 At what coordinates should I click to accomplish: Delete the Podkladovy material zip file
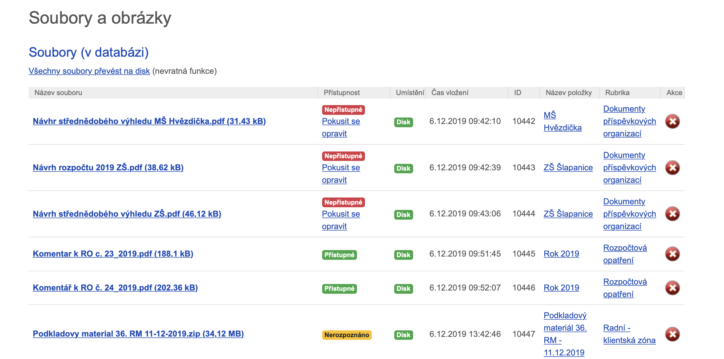(672, 334)
